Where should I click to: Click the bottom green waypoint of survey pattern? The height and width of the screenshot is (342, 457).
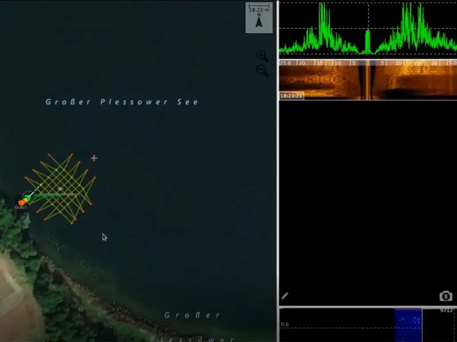pos(71,222)
